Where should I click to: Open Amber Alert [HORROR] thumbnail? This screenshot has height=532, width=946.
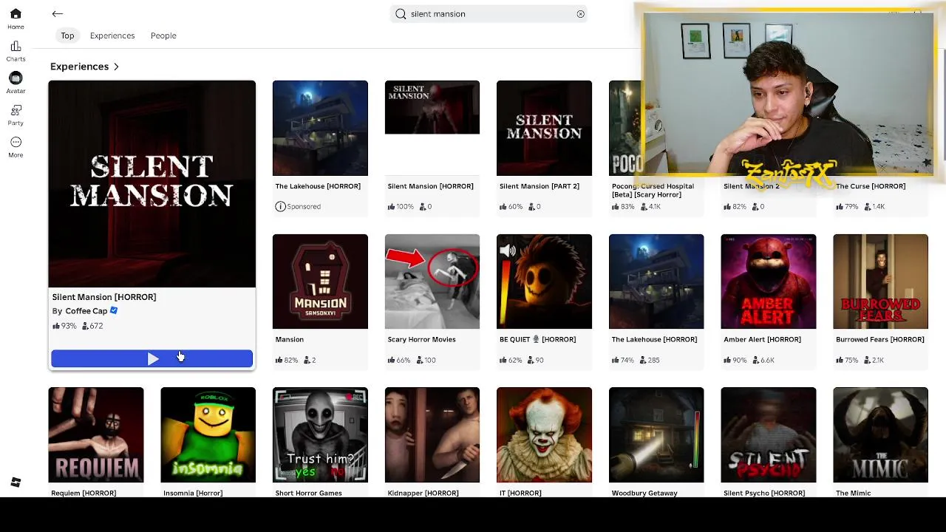(769, 282)
